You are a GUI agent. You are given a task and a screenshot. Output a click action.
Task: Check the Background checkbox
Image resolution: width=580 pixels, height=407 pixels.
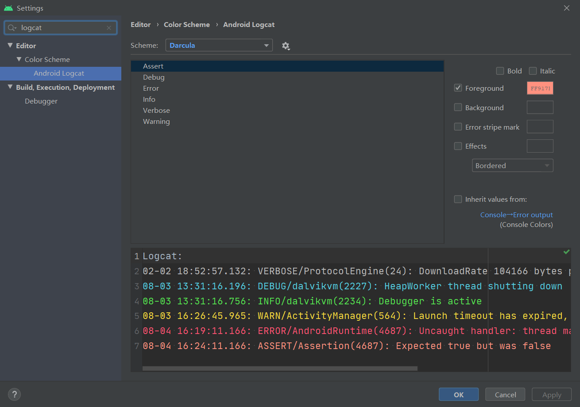coord(458,108)
